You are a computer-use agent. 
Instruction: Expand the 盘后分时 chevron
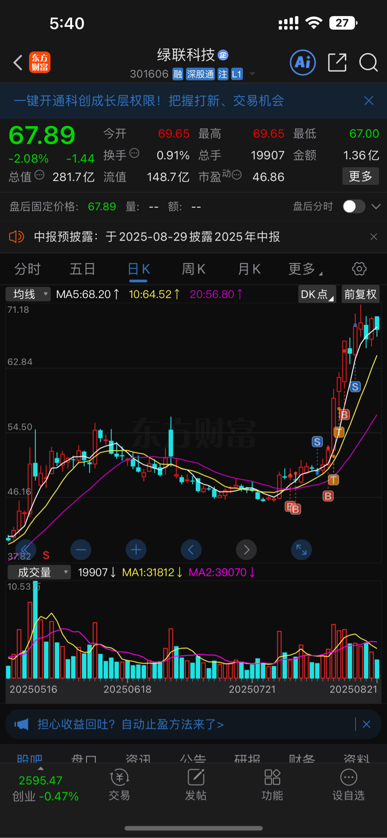pos(376,206)
